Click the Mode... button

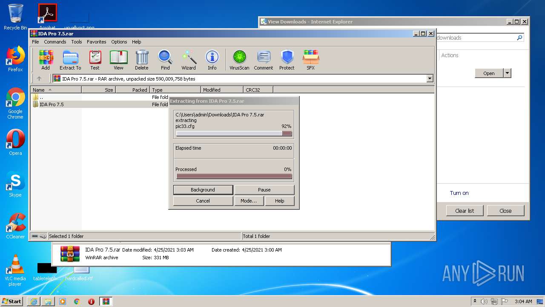click(x=249, y=201)
